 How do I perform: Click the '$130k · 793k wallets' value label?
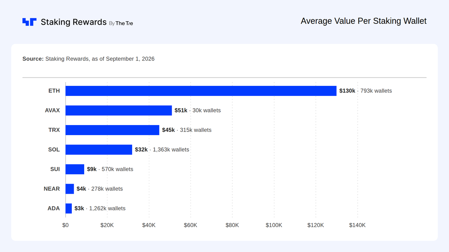pyautogui.click(x=366, y=91)
